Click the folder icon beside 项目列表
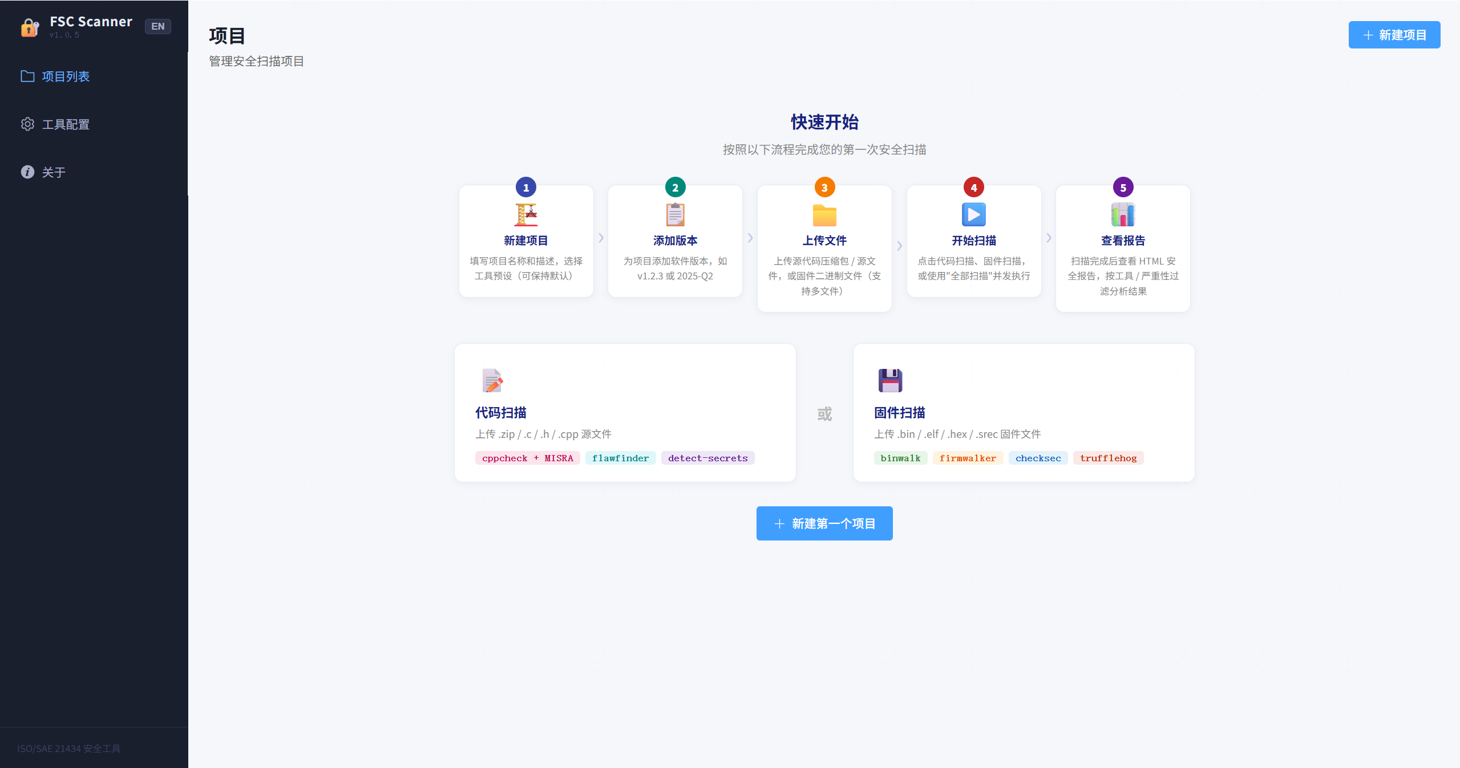Viewport: 1460px width, 768px height. 27,76
